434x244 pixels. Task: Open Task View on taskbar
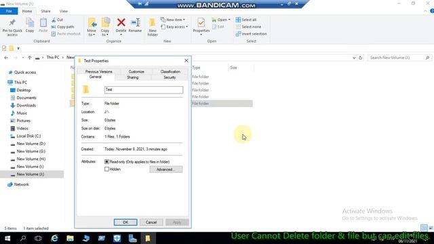pos(38,238)
